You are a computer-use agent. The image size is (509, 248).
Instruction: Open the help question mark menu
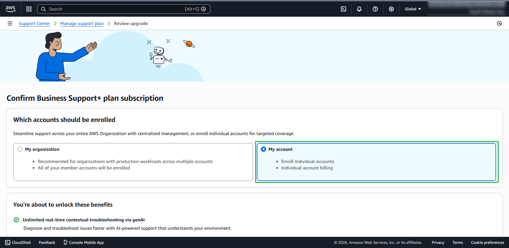[375, 9]
